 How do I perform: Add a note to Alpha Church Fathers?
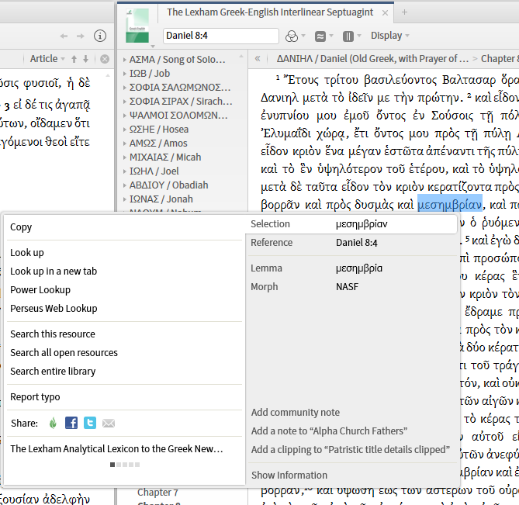329,431
